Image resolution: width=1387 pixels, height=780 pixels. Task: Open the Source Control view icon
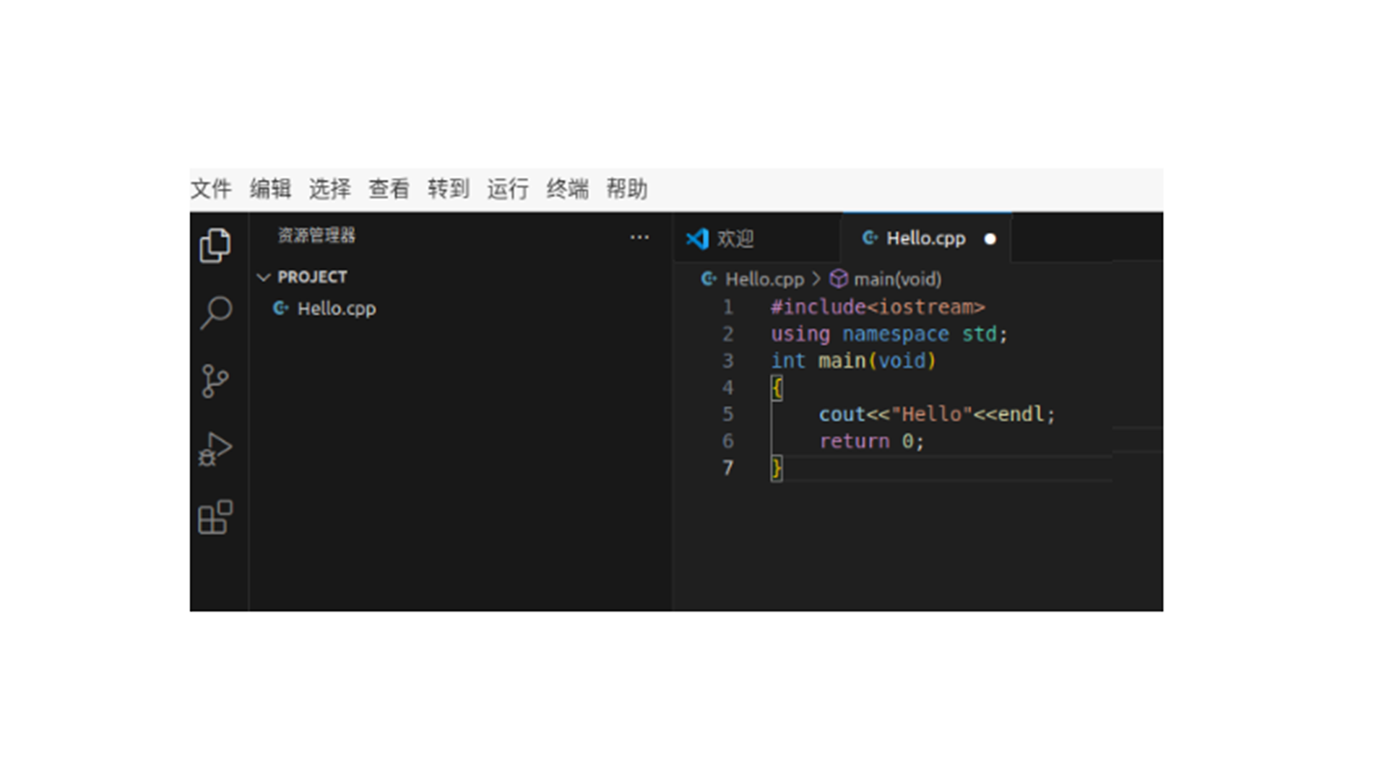215,381
